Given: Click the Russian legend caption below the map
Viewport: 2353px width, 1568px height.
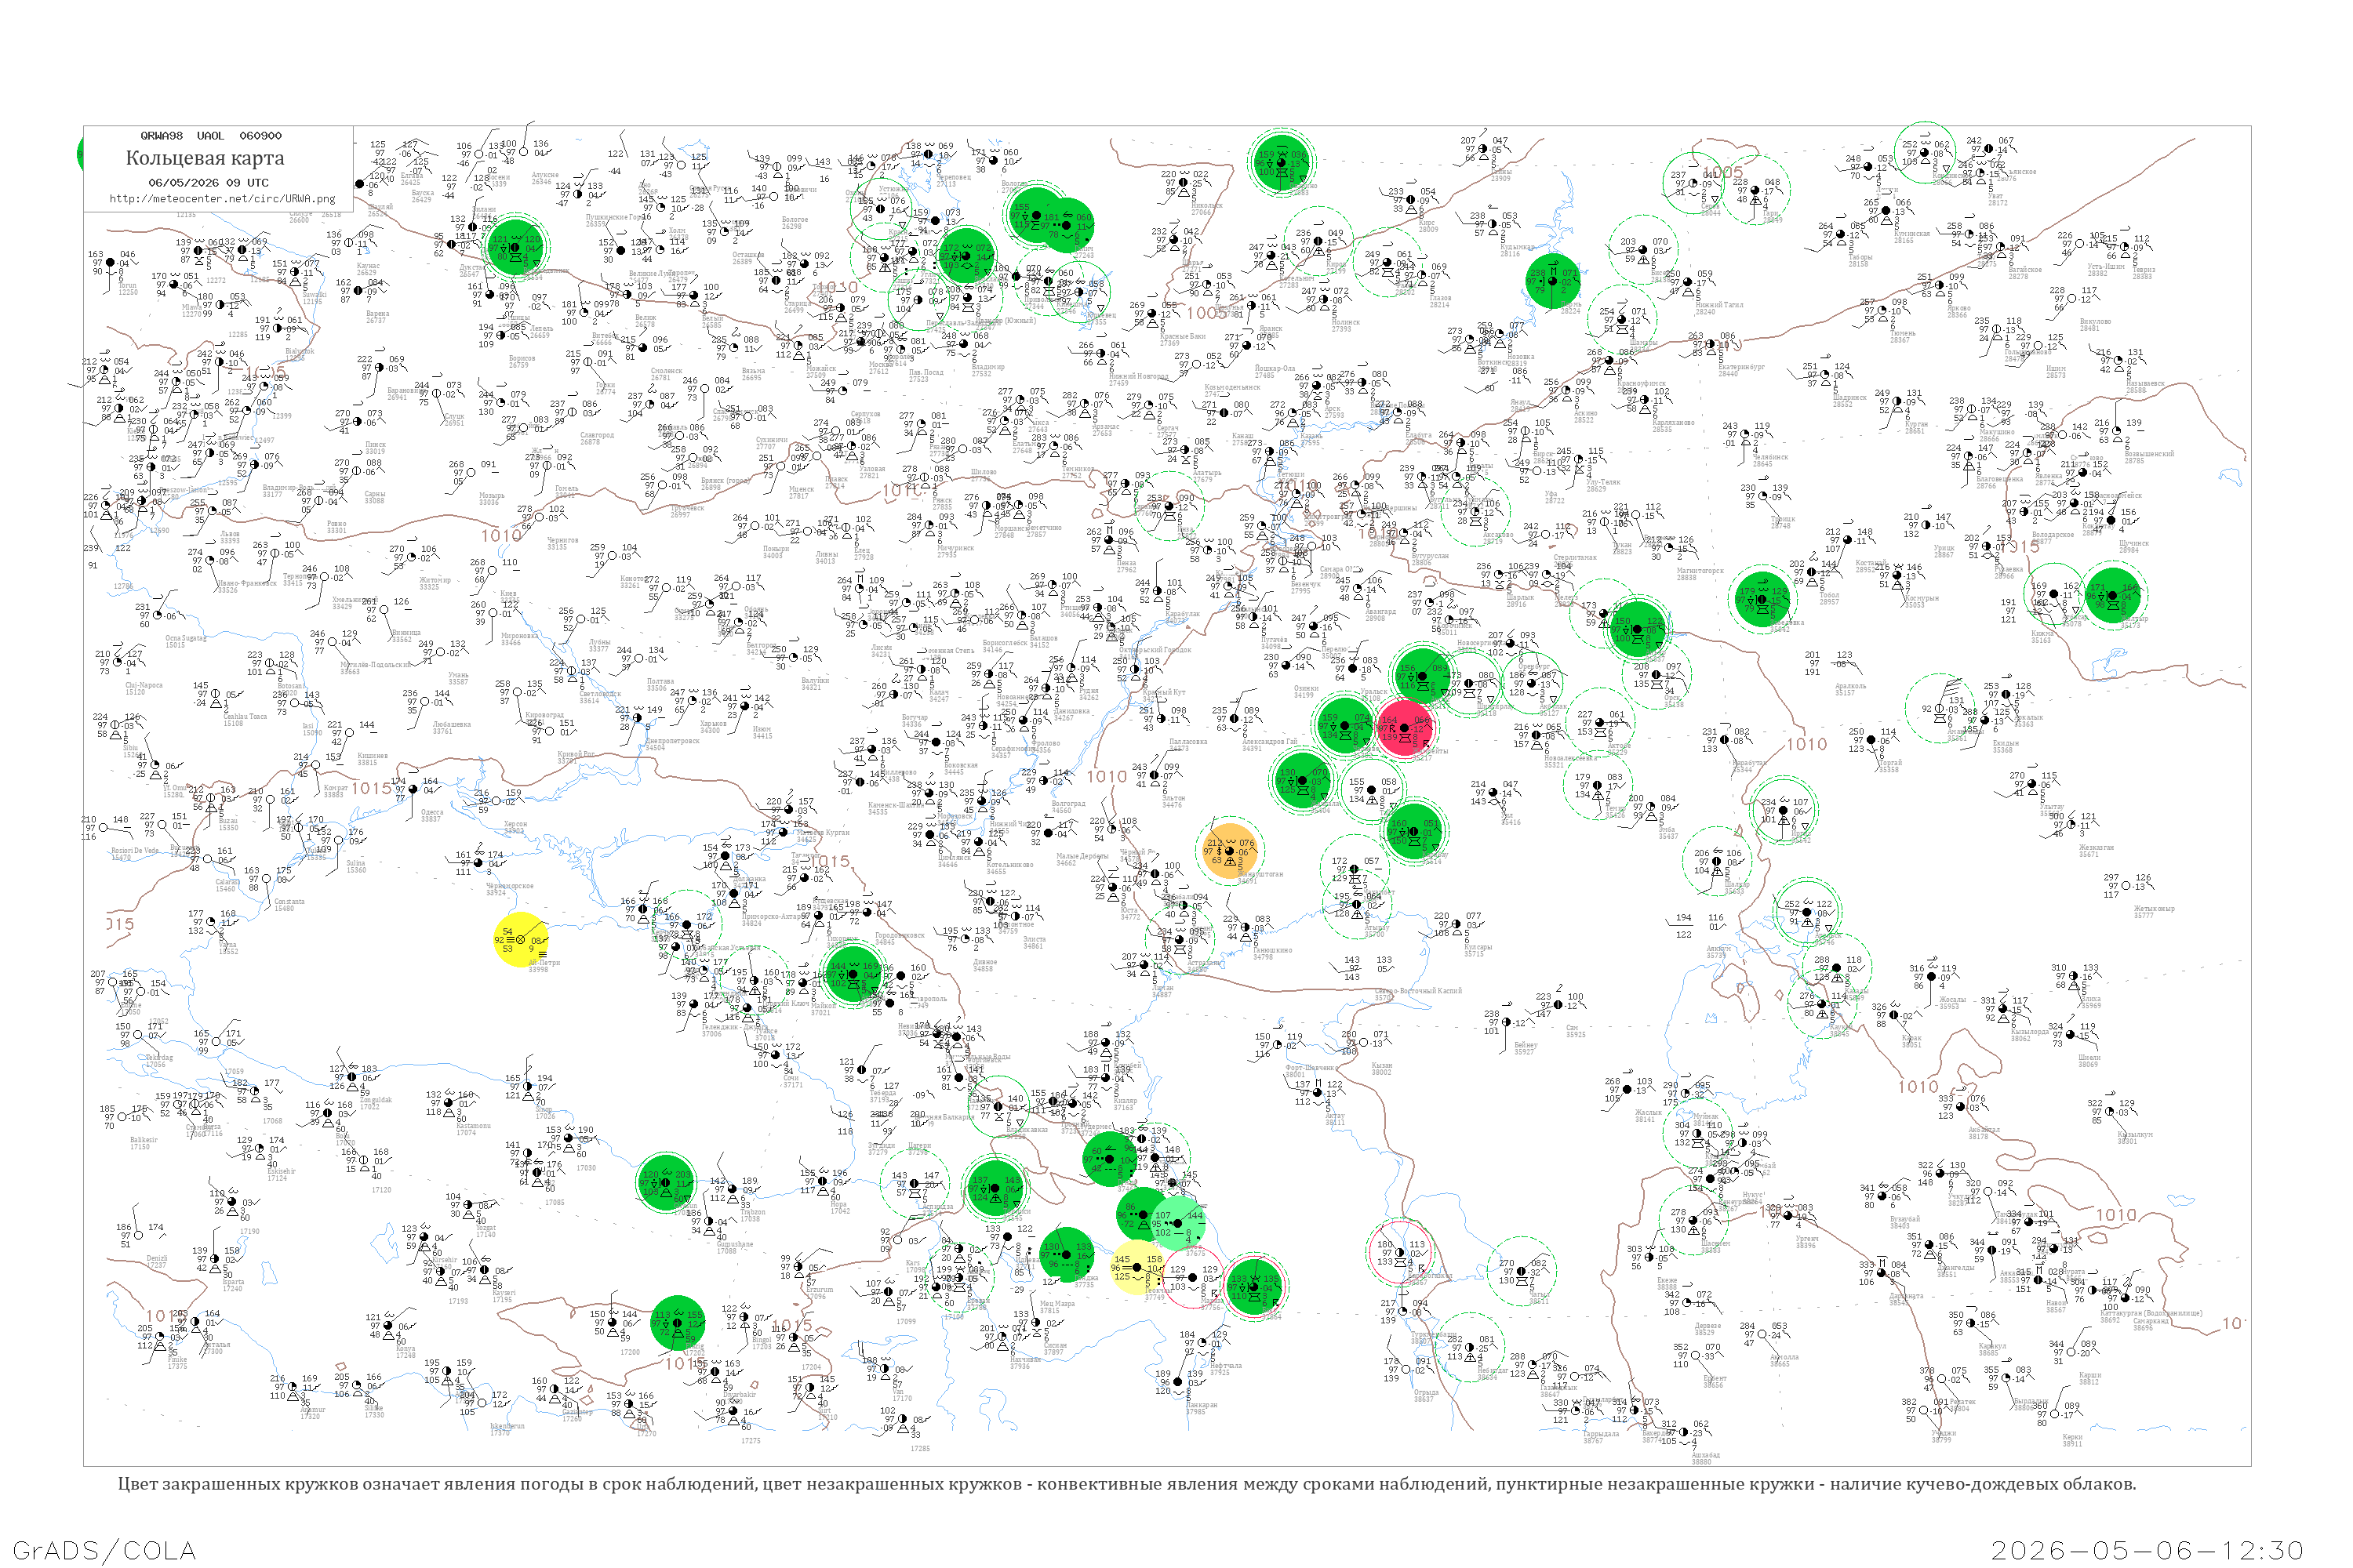Looking at the screenshot, I should click(1126, 1484).
